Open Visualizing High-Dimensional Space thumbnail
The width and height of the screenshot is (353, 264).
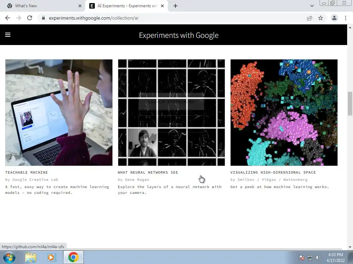284,112
